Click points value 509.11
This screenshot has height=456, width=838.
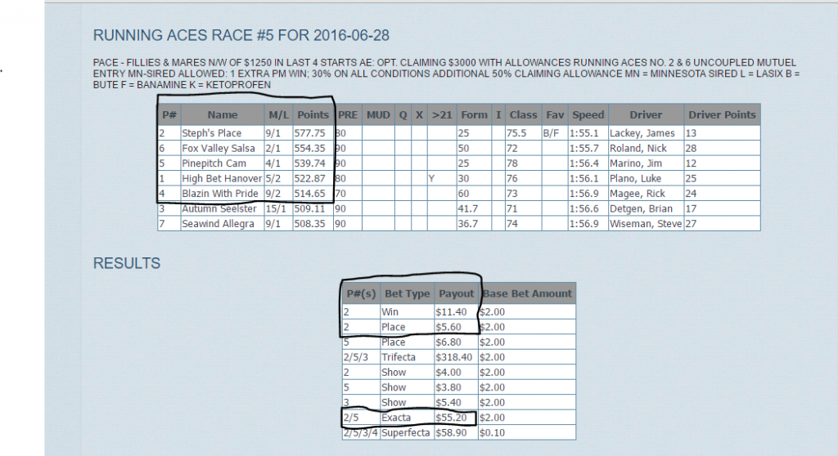click(309, 208)
